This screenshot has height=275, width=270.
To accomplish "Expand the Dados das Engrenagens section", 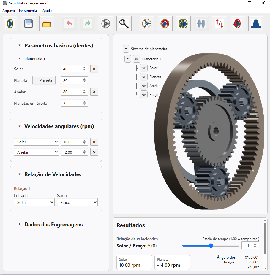I will click(20, 224).
